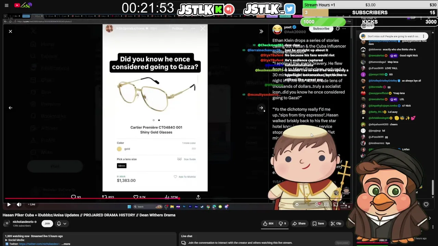Open more options on yeet's post
Image resolution: width=438 pixels, height=246 pixels.
344,29
